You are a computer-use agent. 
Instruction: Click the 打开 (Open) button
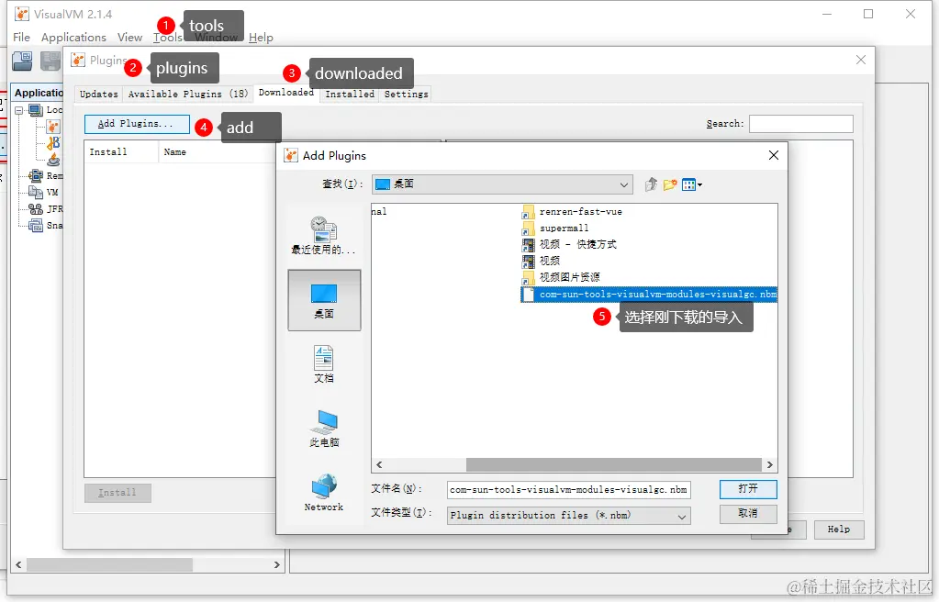coord(748,489)
